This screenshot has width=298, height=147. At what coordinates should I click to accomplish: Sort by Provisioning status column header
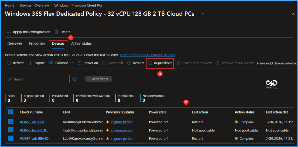(120, 112)
